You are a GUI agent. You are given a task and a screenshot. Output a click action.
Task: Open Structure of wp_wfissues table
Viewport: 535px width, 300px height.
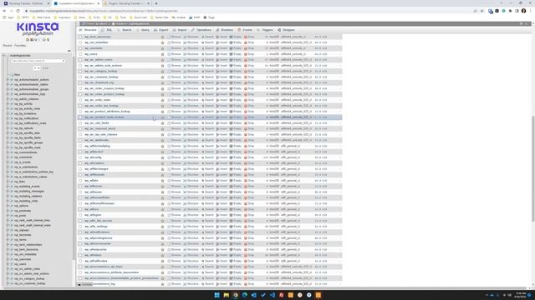click(x=191, y=192)
